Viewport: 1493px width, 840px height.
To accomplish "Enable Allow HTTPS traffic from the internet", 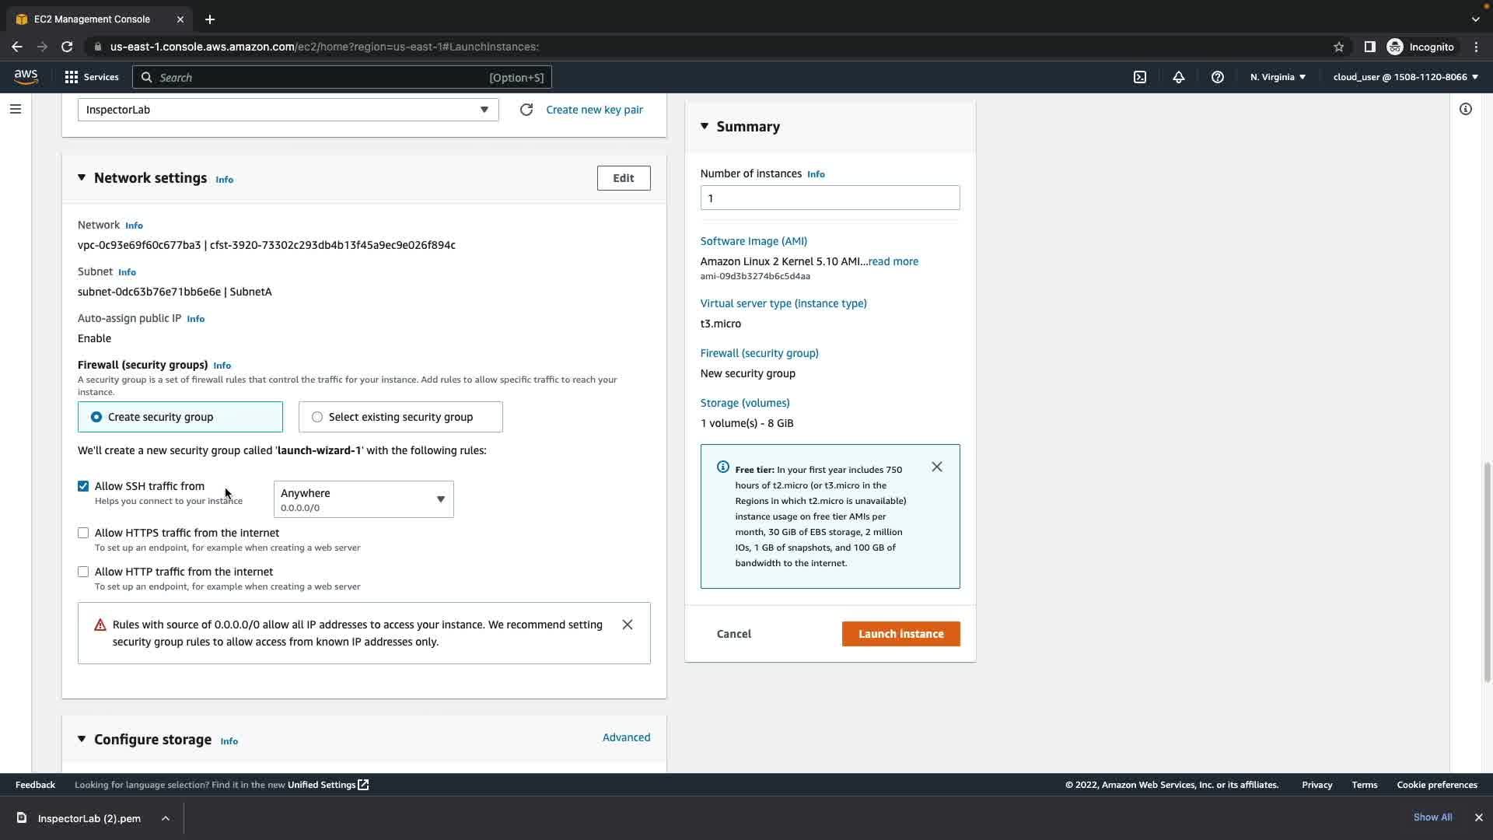I will [83, 533].
